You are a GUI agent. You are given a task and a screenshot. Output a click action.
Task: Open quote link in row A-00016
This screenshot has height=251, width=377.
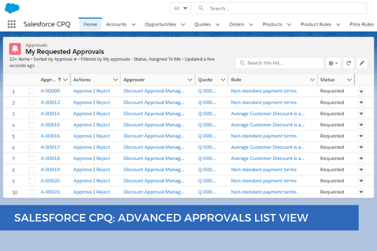tap(207, 136)
